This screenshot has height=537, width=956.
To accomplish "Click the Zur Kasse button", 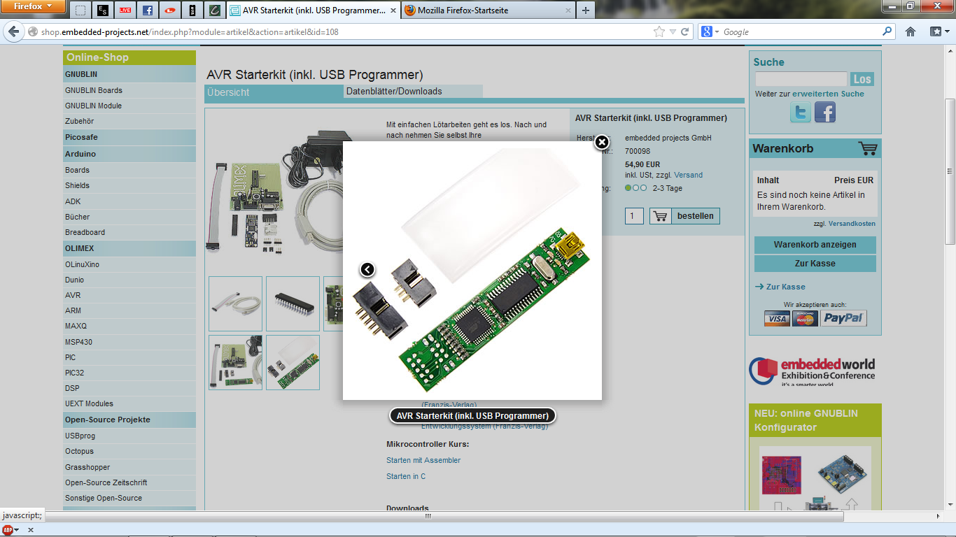I will [x=815, y=264].
